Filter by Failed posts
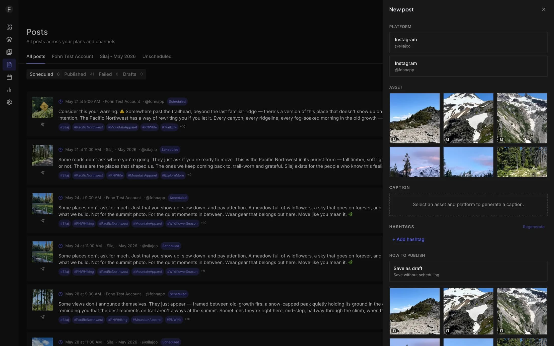 coord(108,74)
